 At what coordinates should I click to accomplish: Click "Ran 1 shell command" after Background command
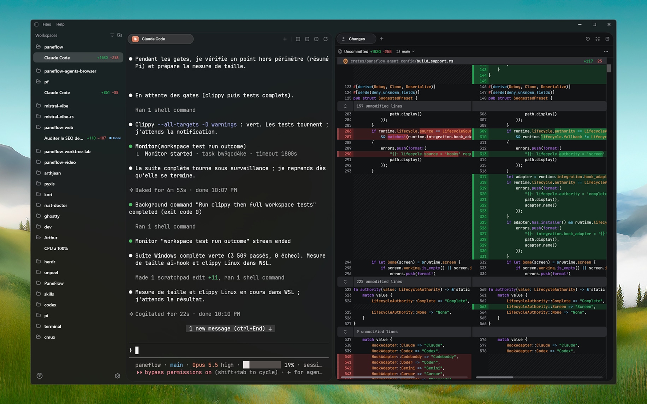165,227
